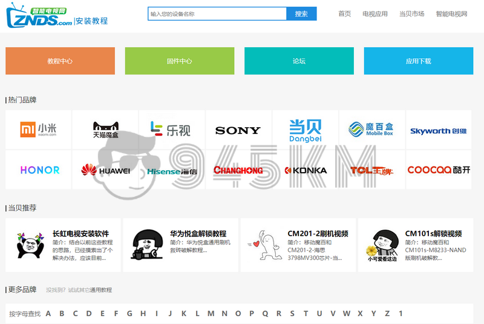The width and height of the screenshot is (484, 324).
Task: Filter brands by letter M
Action: tap(211, 314)
